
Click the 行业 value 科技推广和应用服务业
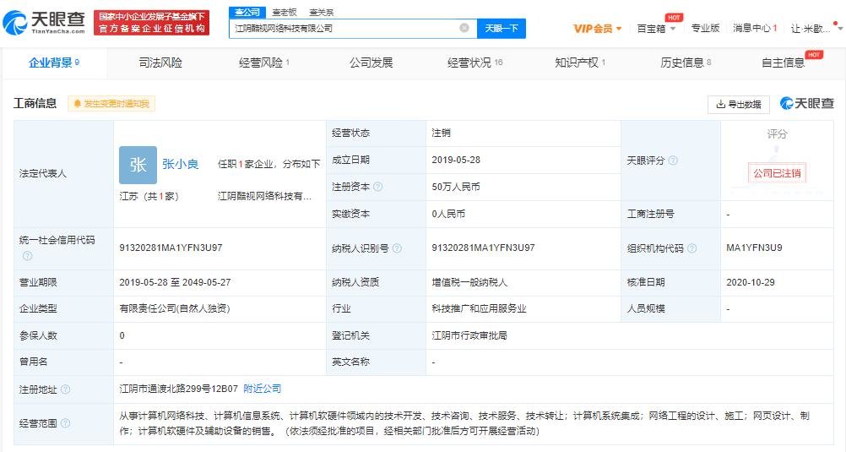pos(479,308)
